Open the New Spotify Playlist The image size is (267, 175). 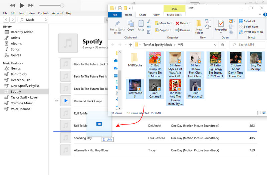(24, 86)
